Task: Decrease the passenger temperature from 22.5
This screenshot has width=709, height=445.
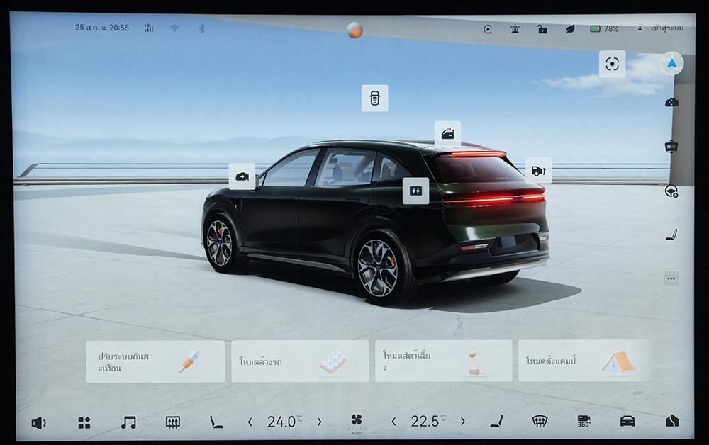Action: (393, 422)
